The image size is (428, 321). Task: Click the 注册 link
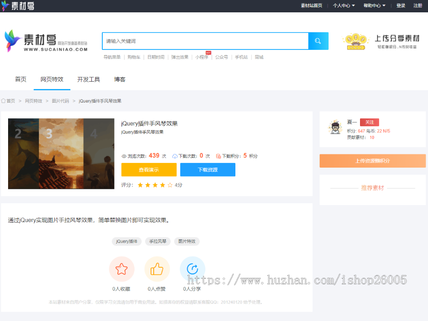418,5
